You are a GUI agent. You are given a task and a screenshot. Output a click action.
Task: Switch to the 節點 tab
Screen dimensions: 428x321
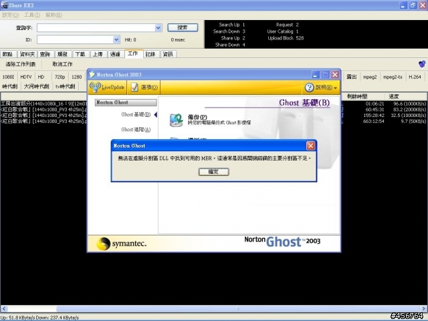[x=8, y=54]
